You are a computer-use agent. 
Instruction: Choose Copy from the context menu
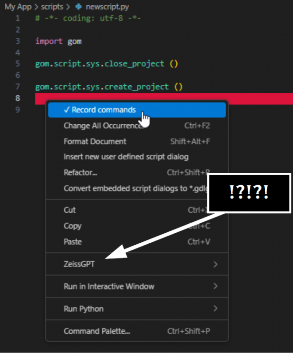72,226
